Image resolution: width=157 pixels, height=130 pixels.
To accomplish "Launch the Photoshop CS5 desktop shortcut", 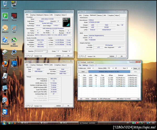I will pos(14,66).
